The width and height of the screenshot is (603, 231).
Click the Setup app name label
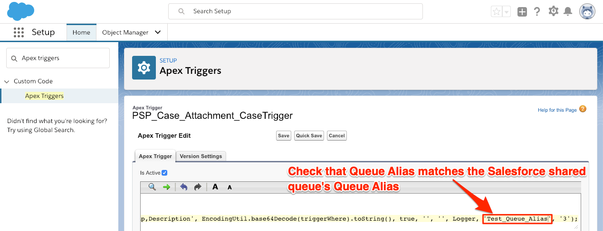pos(43,32)
